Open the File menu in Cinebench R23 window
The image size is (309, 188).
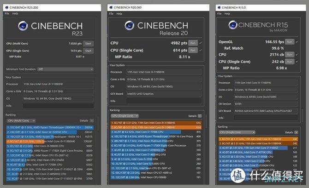click(7, 13)
